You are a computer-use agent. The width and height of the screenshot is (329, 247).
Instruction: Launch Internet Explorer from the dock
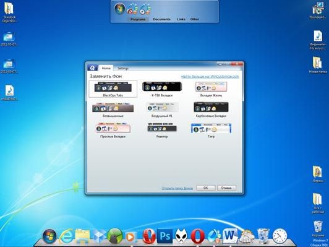point(67,236)
